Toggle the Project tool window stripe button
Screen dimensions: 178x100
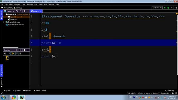pyautogui.click(x=2, y=15)
